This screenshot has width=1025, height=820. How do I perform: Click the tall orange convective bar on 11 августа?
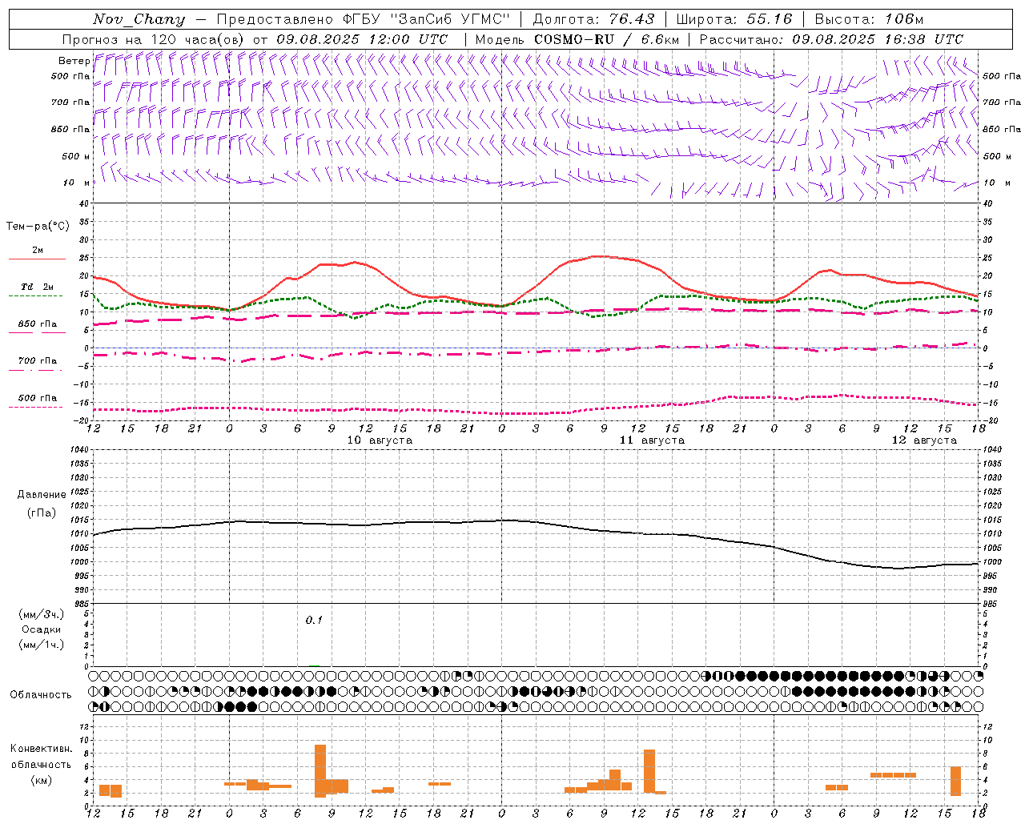649,771
